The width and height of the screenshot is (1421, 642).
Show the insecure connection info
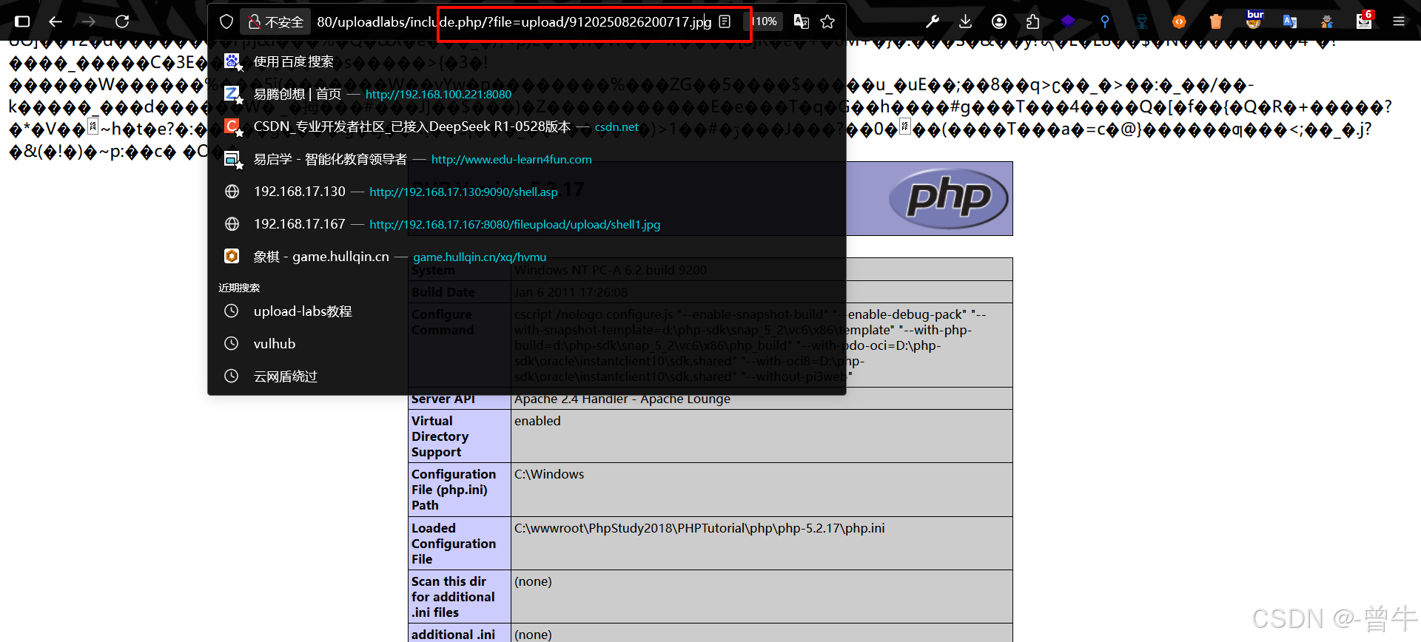pos(275,21)
